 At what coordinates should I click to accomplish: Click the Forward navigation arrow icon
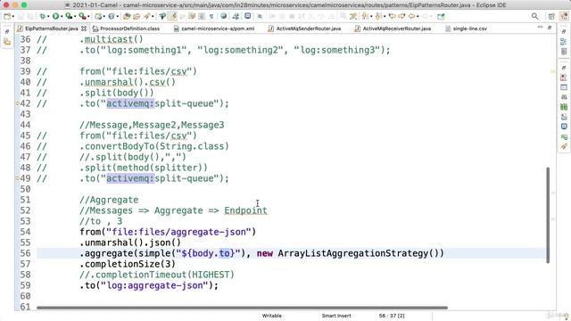[x=425, y=16]
